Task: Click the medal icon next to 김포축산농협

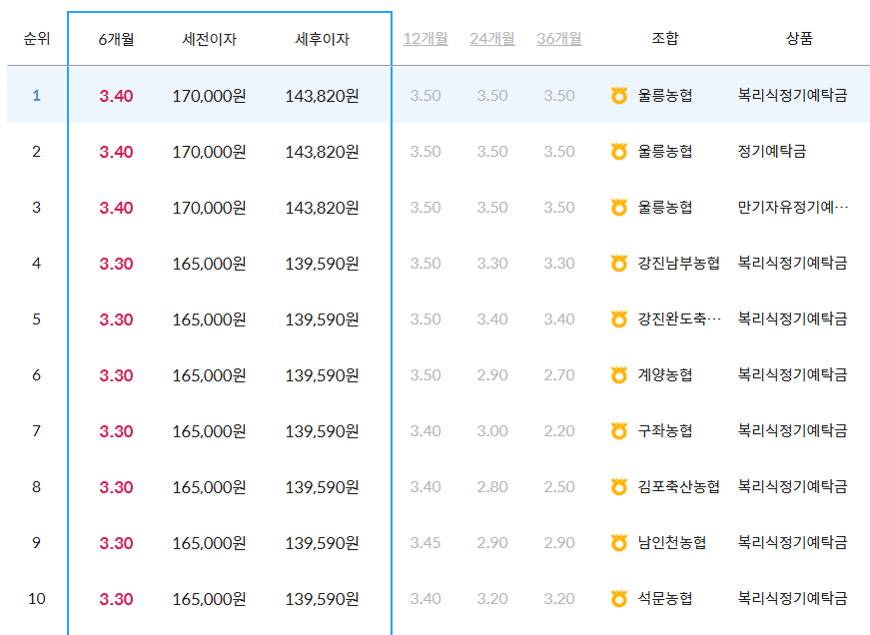Action: 618,487
